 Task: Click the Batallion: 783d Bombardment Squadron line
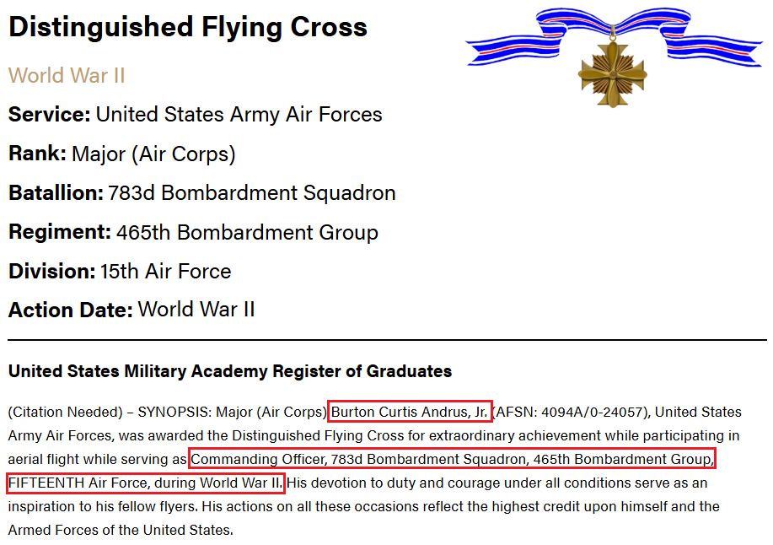click(x=202, y=193)
